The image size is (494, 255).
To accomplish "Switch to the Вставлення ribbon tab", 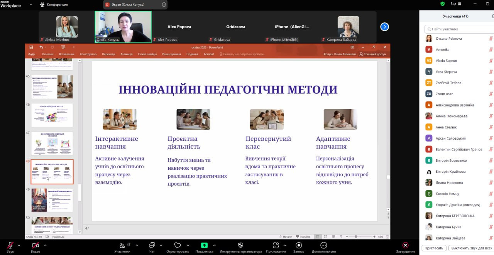I will coord(67,54).
